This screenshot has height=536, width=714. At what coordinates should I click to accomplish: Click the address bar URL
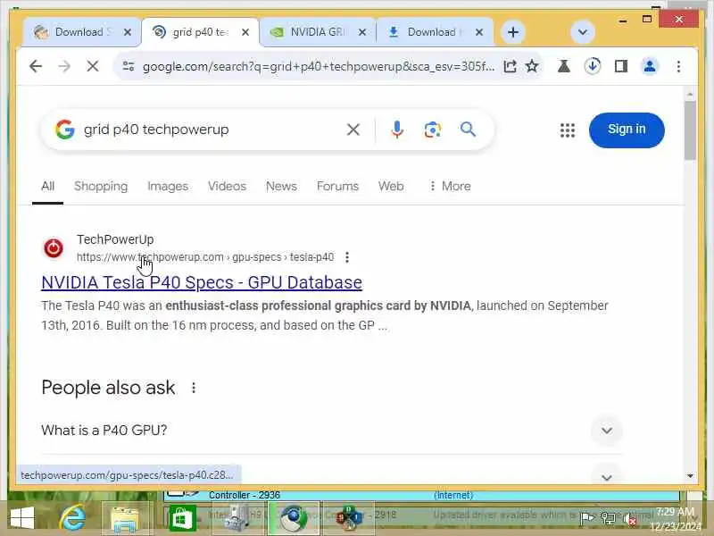click(x=318, y=66)
